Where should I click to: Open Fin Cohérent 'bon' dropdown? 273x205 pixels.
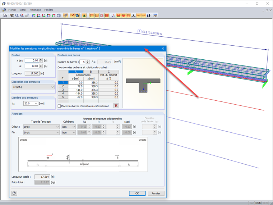point(68,133)
